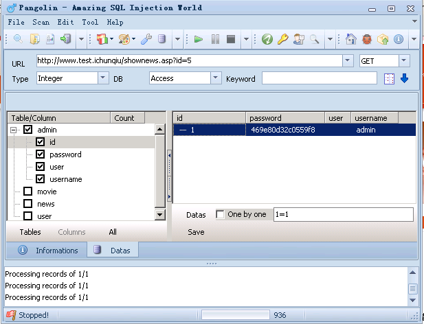Stop the scan with square stop button

point(231,39)
